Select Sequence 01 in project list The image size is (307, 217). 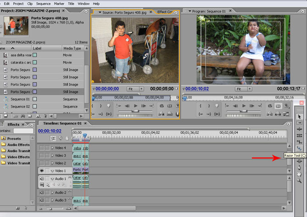[21, 99]
